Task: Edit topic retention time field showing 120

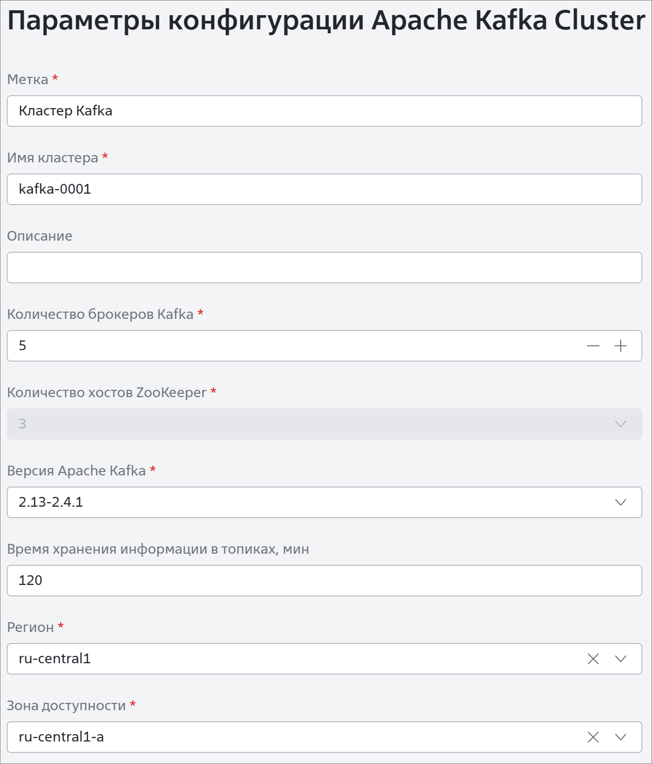Action: (x=325, y=581)
